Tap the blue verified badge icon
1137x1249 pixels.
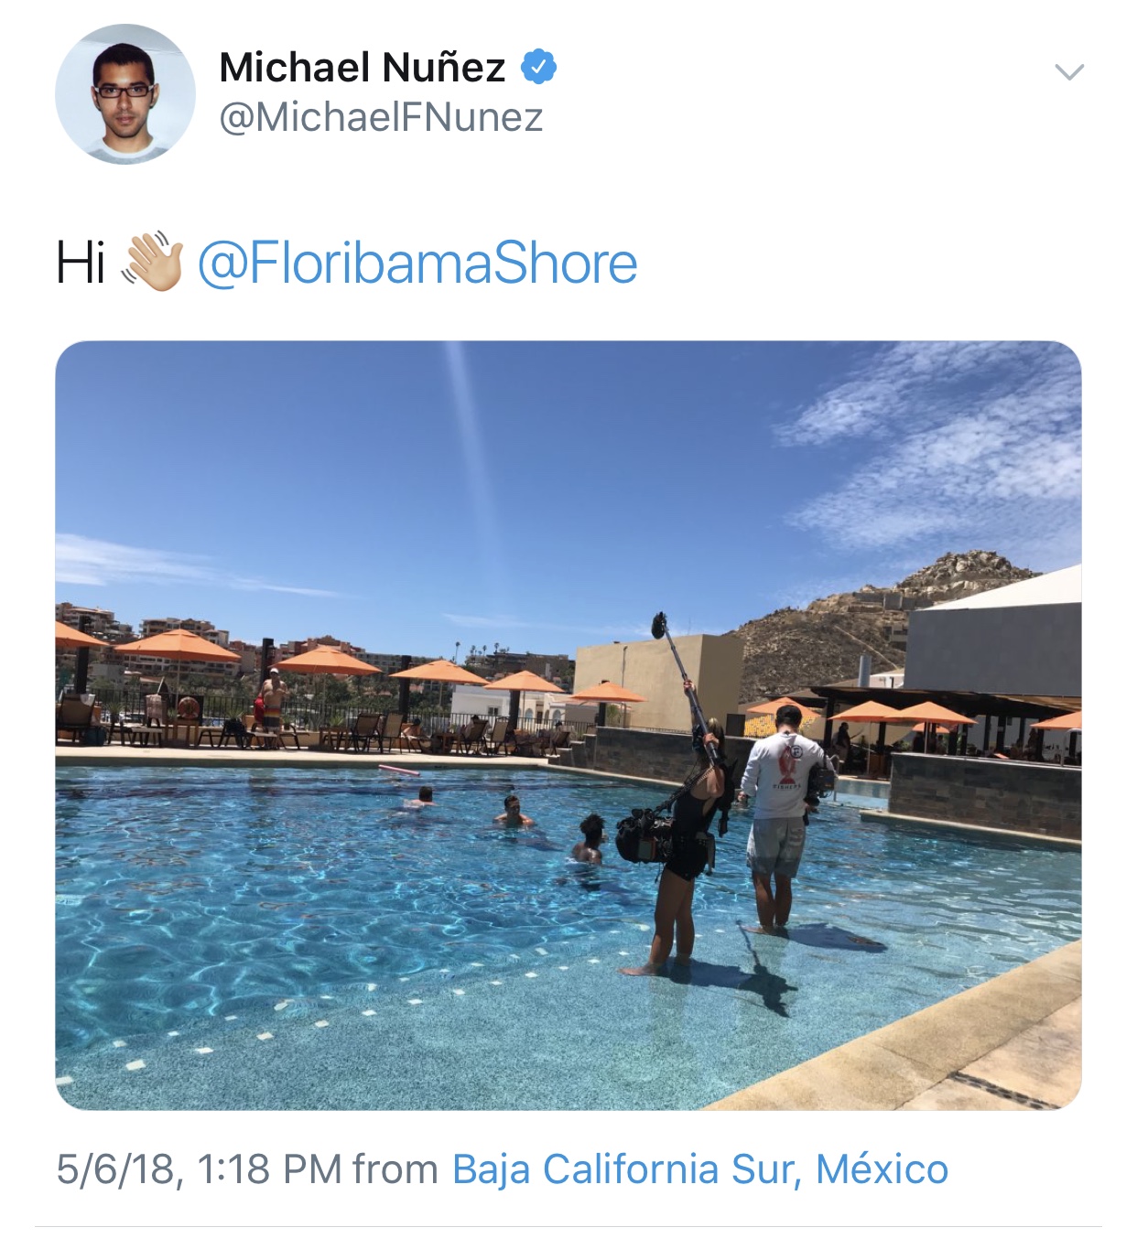click(538, 67)
